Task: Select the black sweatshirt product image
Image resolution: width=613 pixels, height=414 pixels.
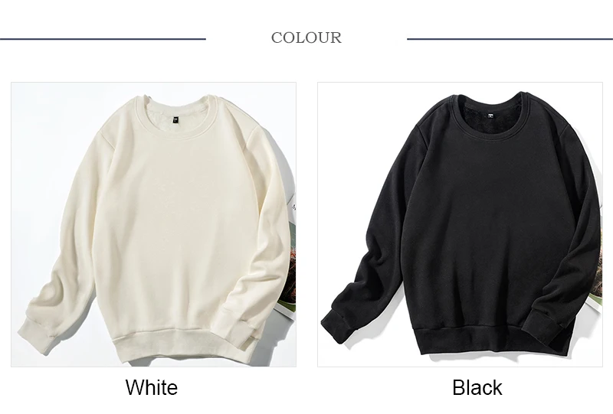Action: [461, 224]
